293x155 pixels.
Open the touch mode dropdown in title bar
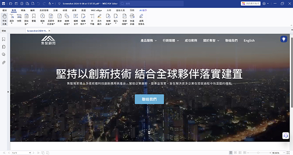pos(53,3)
